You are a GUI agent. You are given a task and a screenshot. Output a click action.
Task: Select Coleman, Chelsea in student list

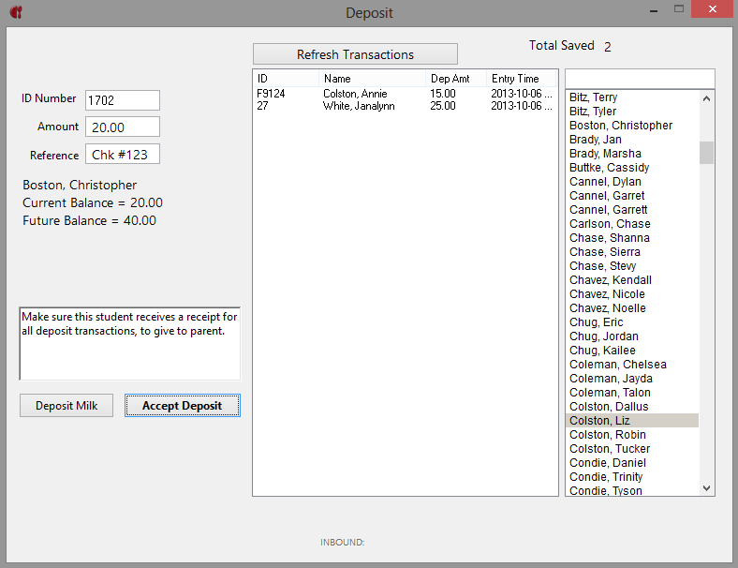click(631, 365)
